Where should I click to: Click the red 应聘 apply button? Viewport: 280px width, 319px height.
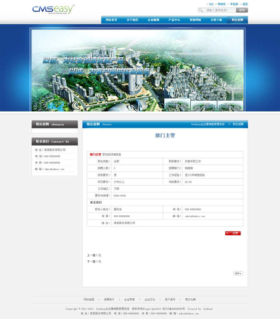[x=233, y=233]
